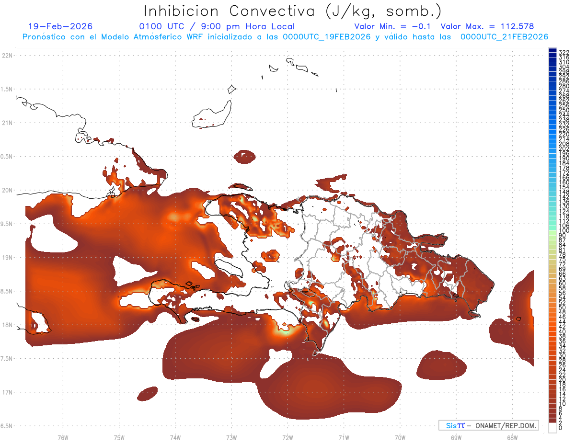Click the 70W longitude label
This screenshot has width=575, height=444.
pos(400,437)
